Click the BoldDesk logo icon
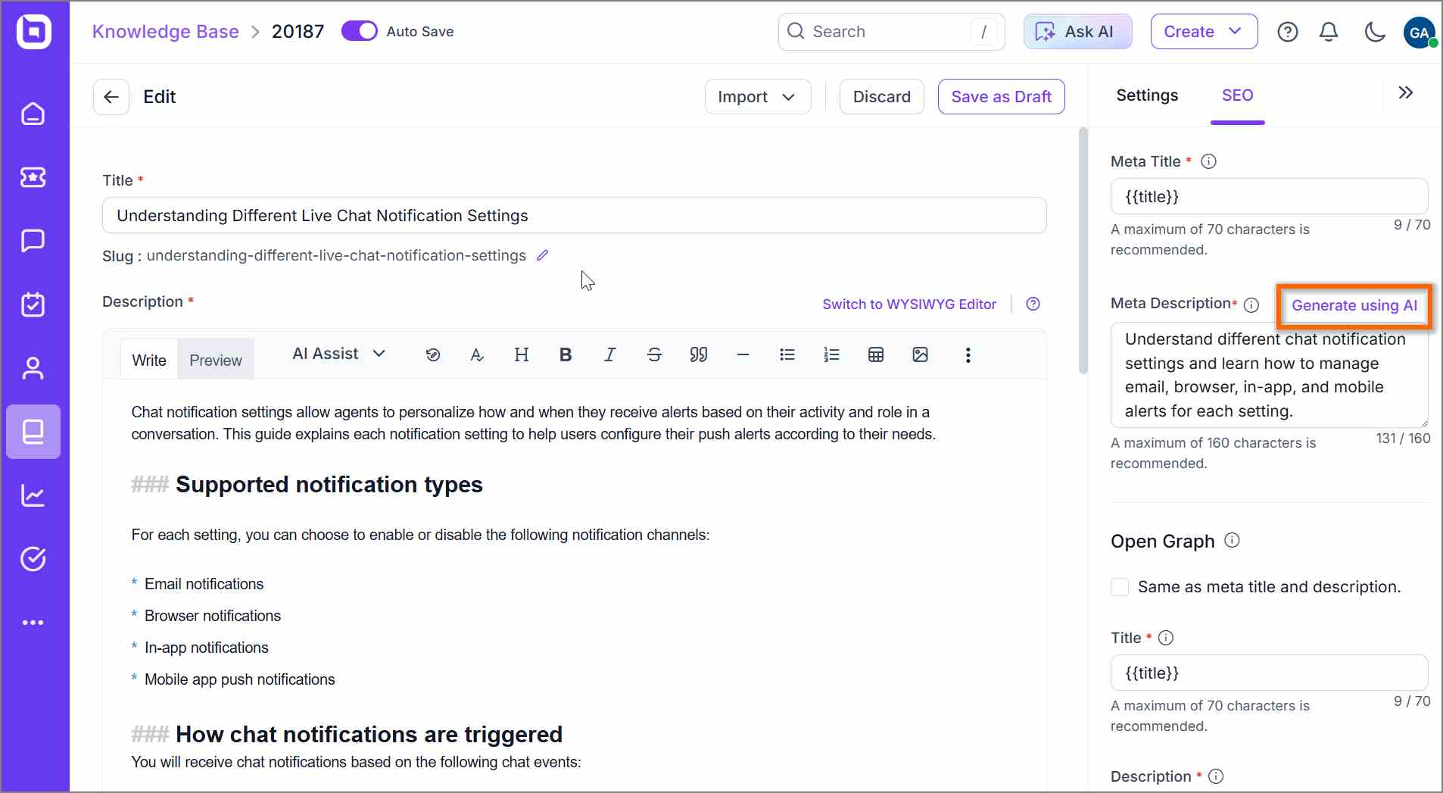1443x793 pixels. point(34,32)
